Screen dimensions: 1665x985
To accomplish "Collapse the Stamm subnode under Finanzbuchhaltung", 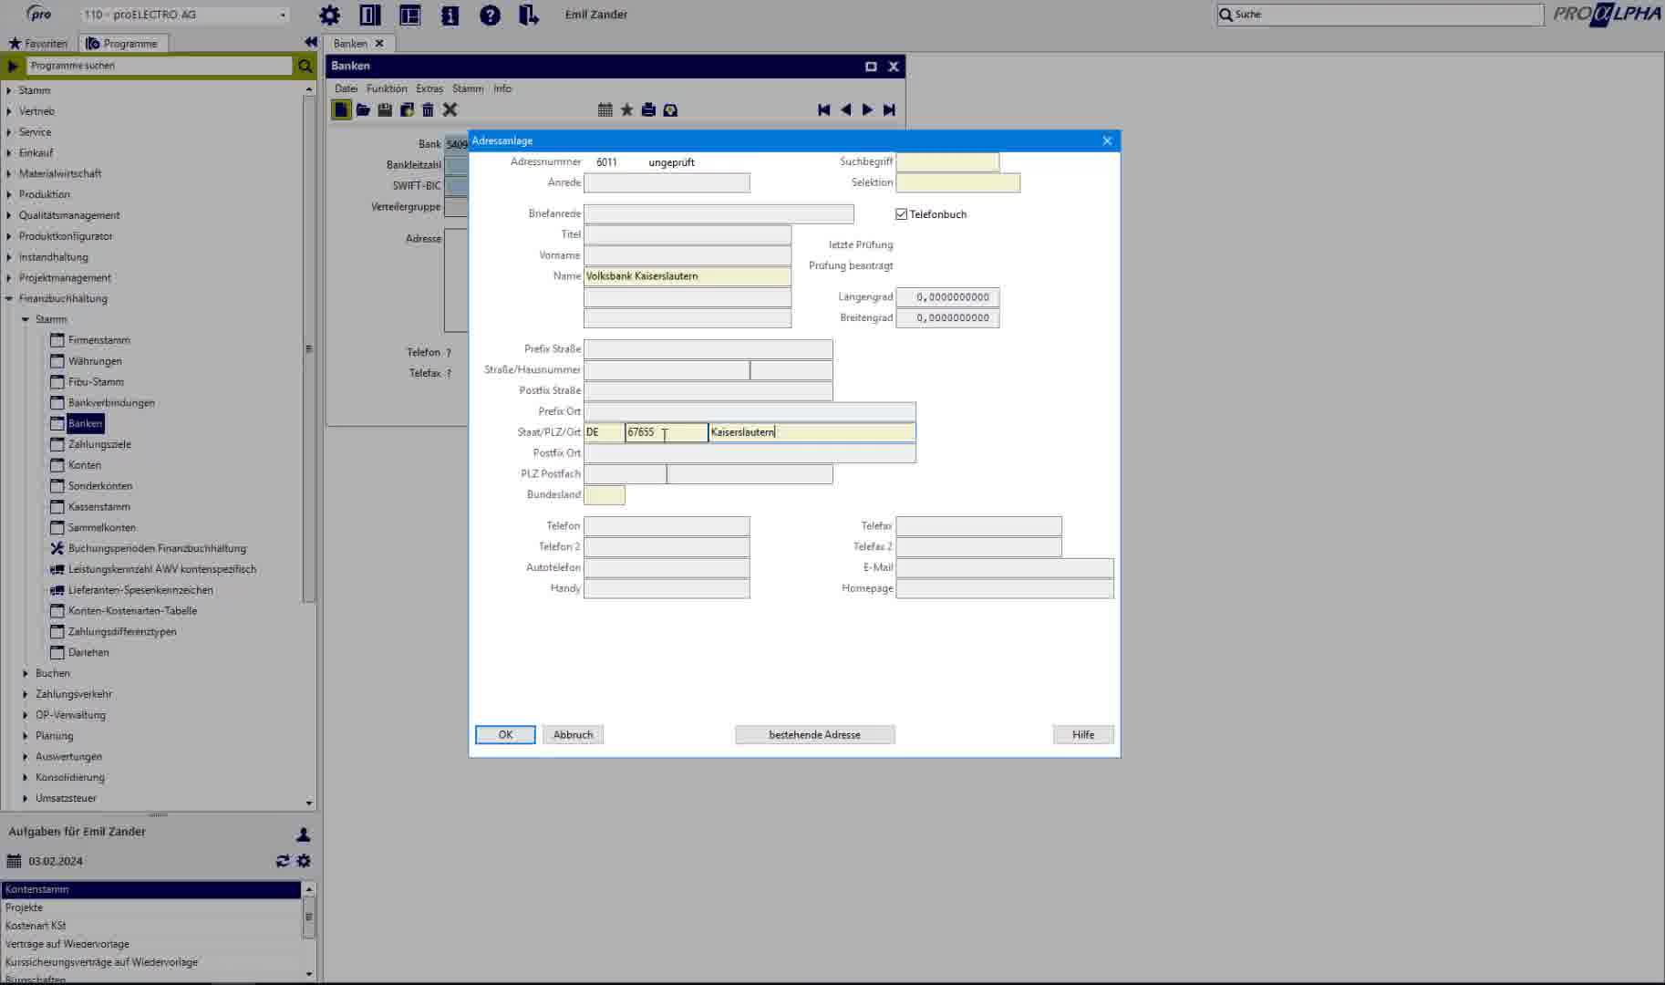I will pos(26,319).
